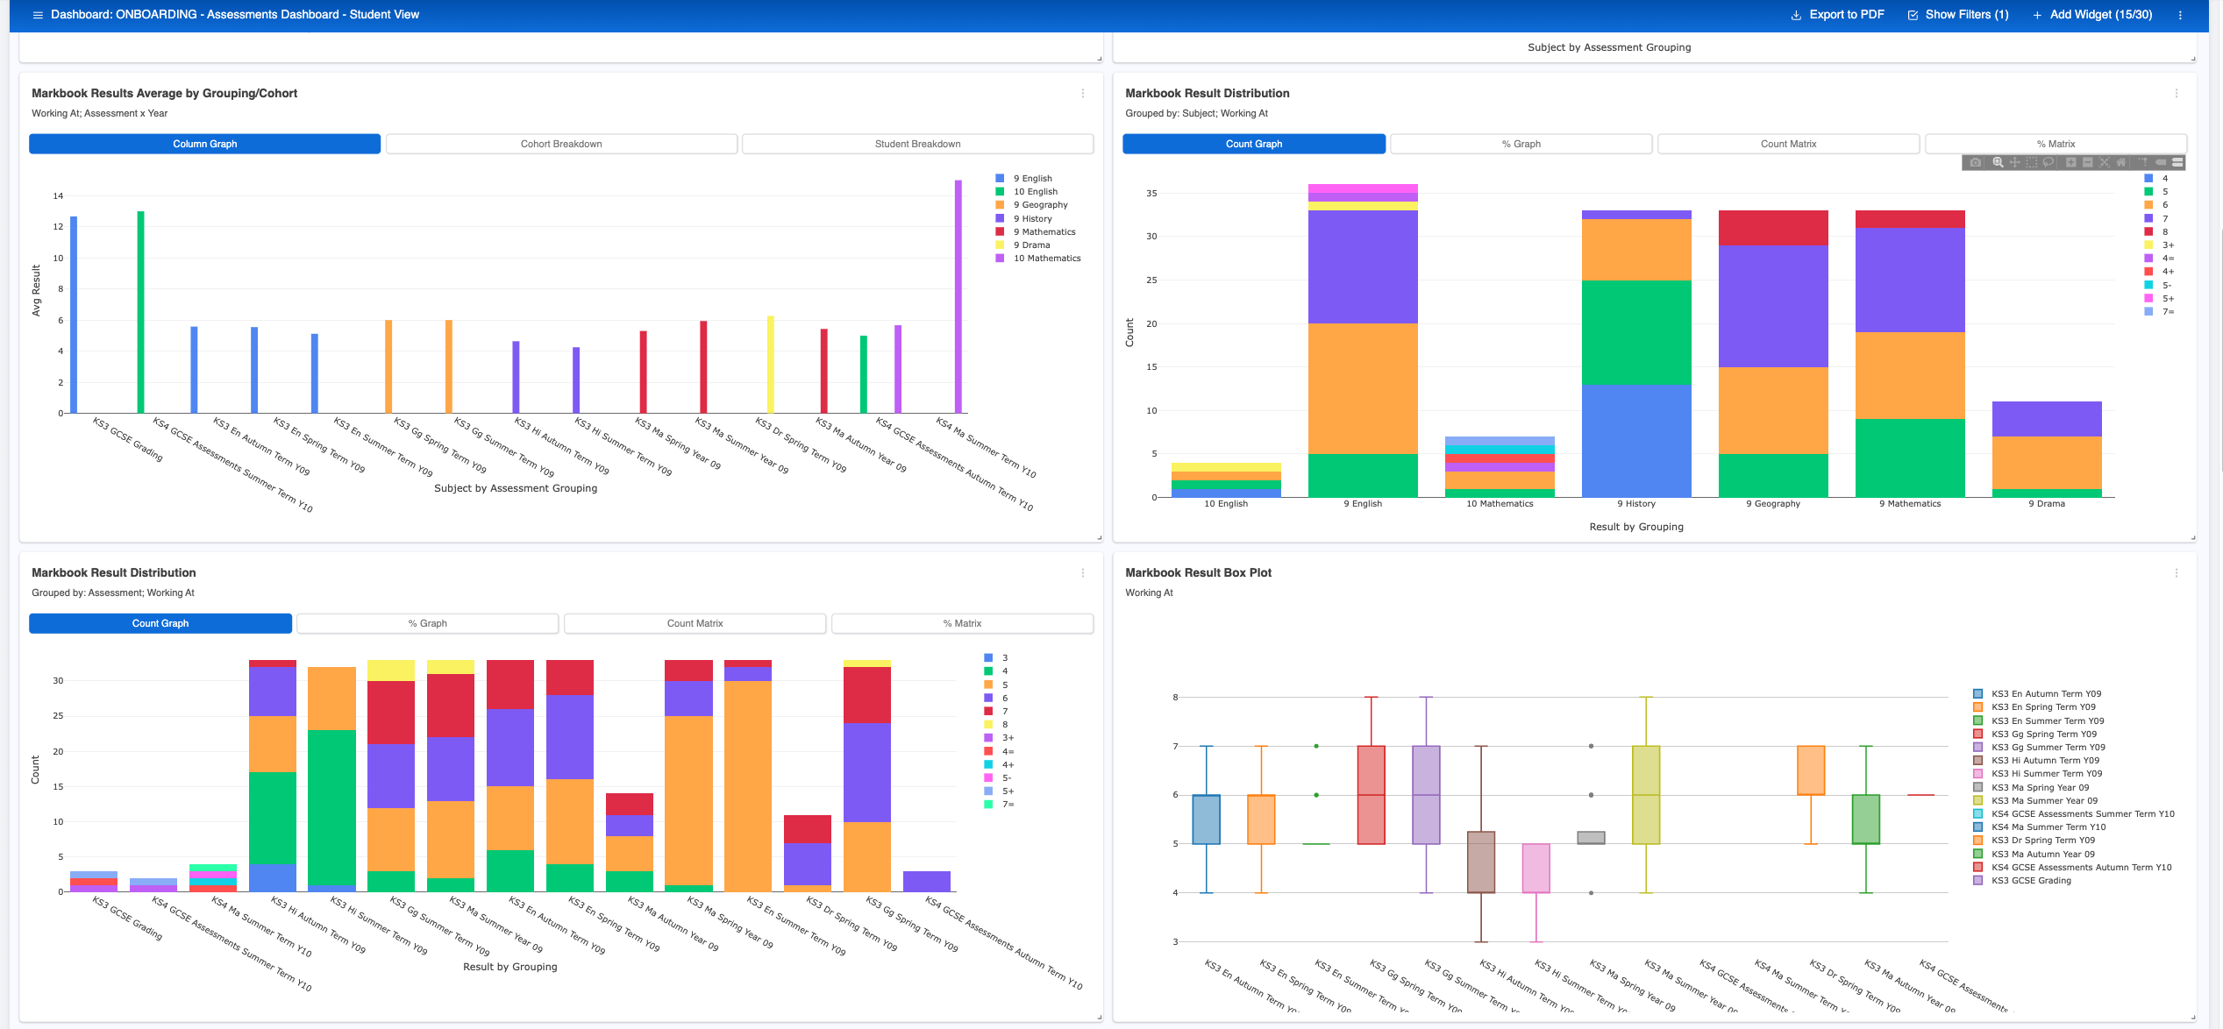Toggle the 10 Mathematics legend series

point(1047,259)
